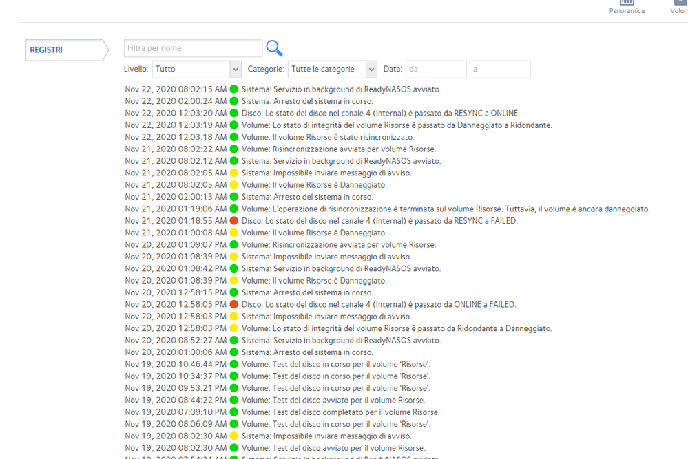Click red status dot for RESYNC a FAILED entry
Viewport: 688px width, 459px height.
click(x=234, y=221)
